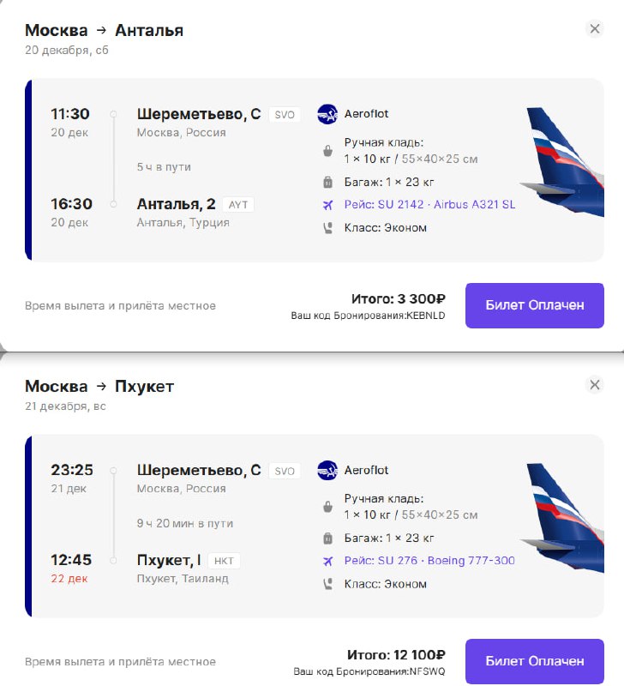The width and height of the screenshot is (624, 686).
Task: Click the AYT airport code badge
Action: coord(238,205)
